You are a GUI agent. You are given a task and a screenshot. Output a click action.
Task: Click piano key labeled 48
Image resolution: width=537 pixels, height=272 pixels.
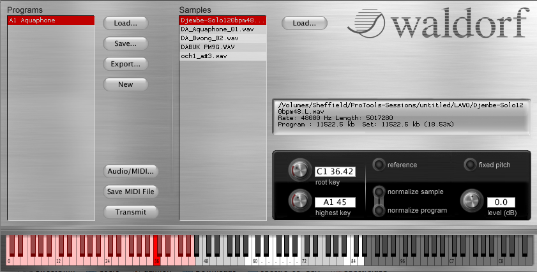pyautogui.click(x=206, y=260)
